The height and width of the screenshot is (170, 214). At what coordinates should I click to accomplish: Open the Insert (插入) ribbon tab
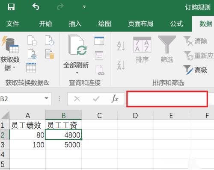75,23
